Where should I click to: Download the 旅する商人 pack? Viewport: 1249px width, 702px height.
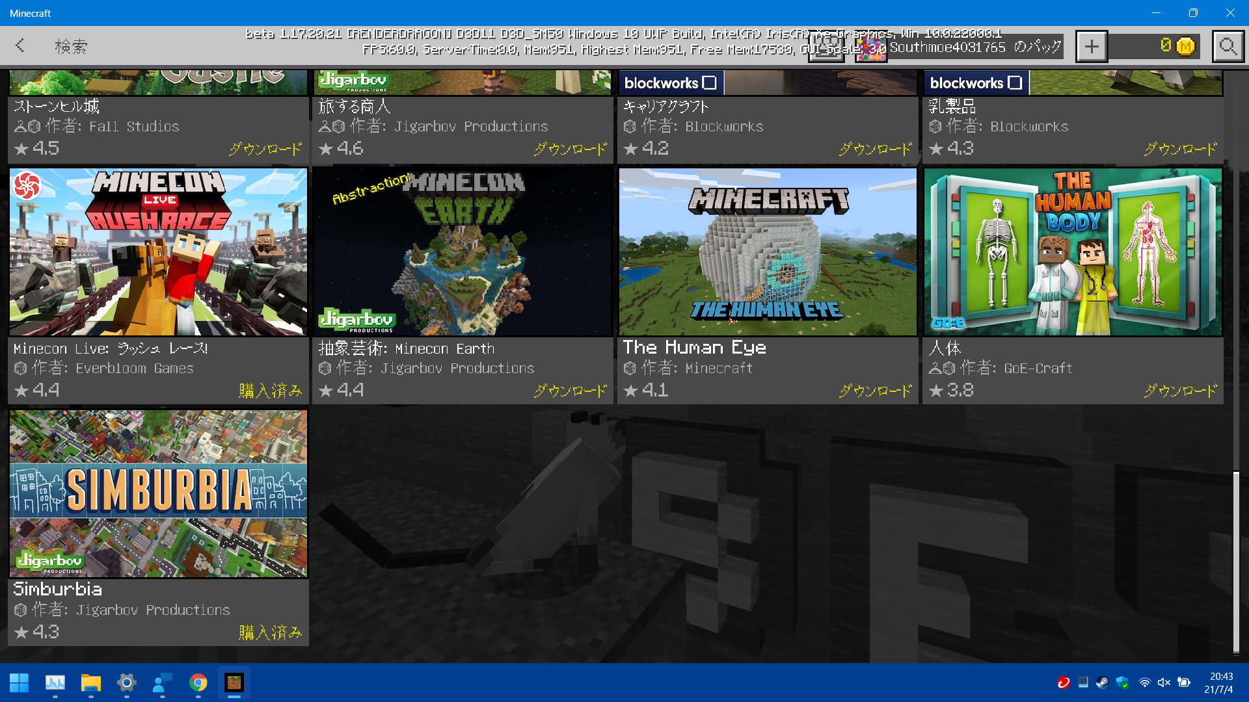(x=570, y=149)
